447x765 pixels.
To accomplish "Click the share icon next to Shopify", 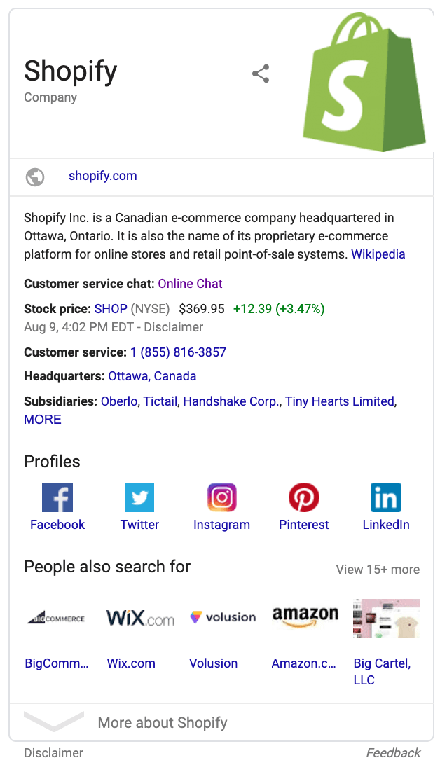I will 261,74.
